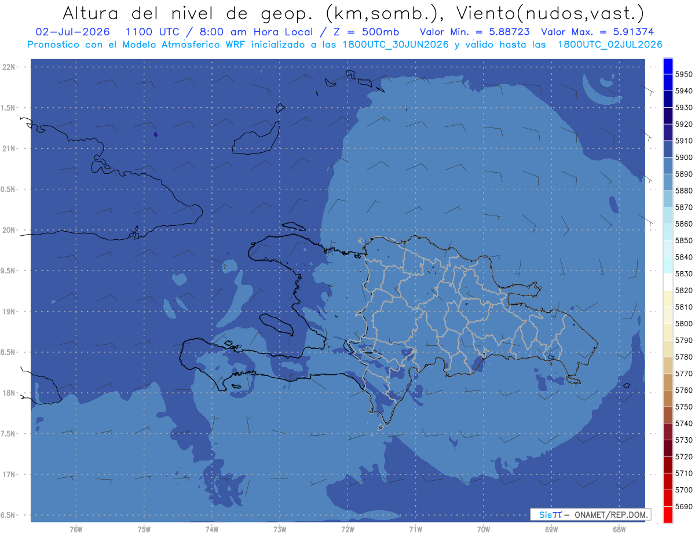Click the '5740' legend value

click(684, 423)
